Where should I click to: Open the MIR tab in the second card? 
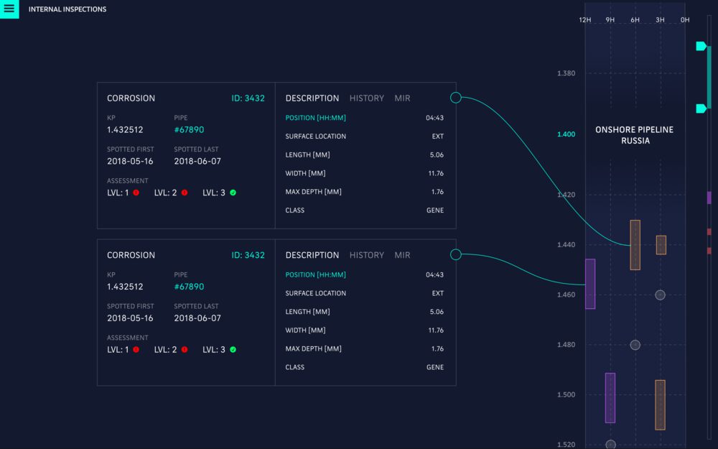pyautogui.click(x=402, y=255)
